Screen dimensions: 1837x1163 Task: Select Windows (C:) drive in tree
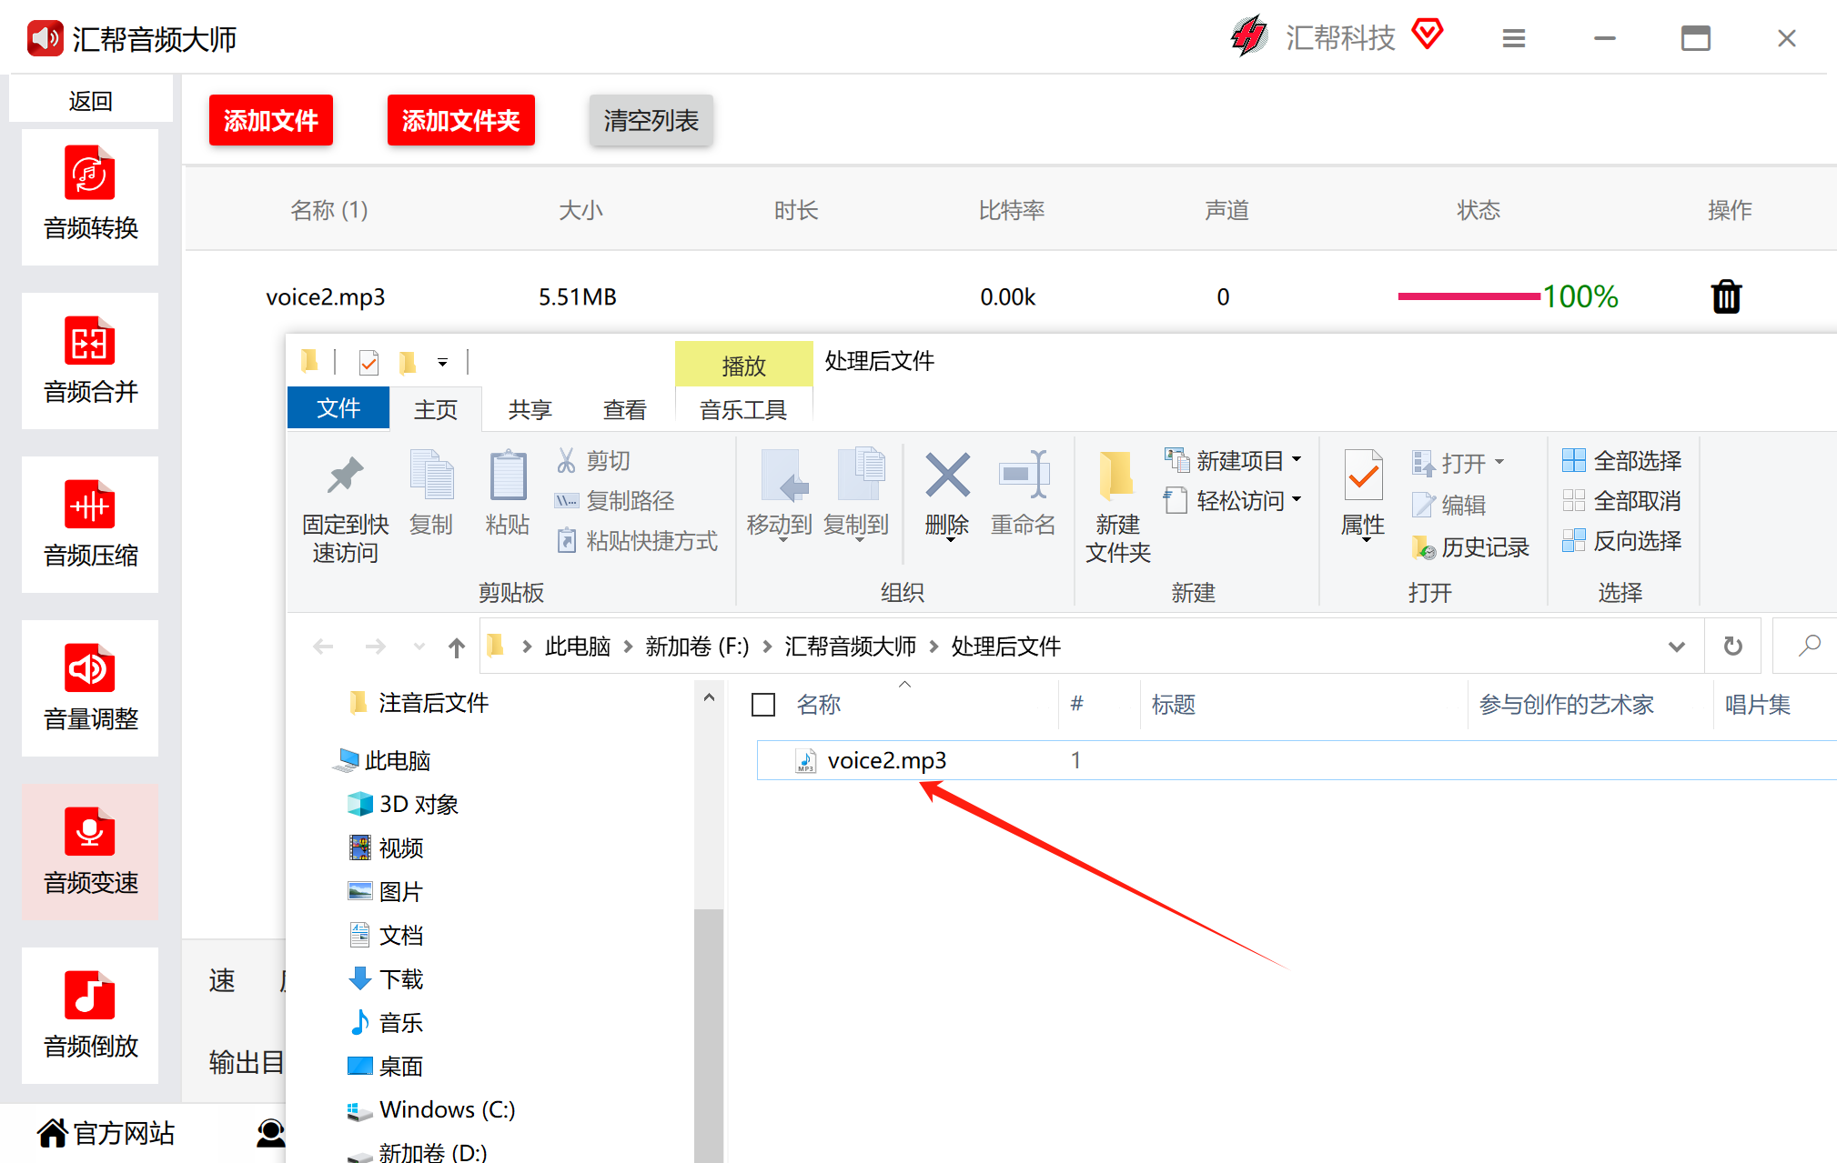coord(431,1109)
